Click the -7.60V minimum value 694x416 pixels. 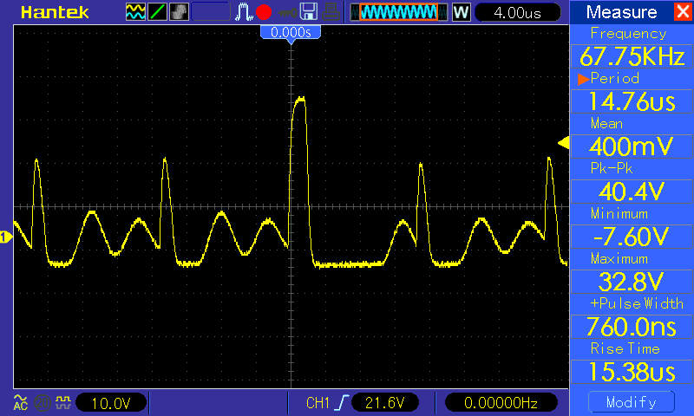coord(632,237)
